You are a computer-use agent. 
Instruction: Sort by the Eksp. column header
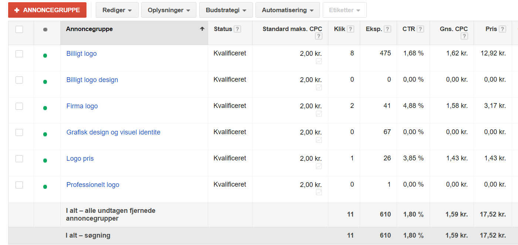point(374,29)
